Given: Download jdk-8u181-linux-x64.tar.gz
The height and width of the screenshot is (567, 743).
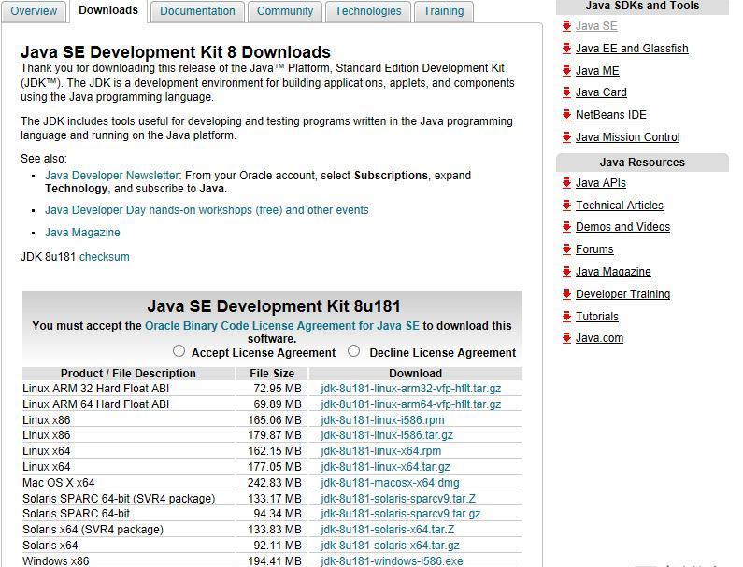Looking at the screenshot, I should [x=385, y=467].
